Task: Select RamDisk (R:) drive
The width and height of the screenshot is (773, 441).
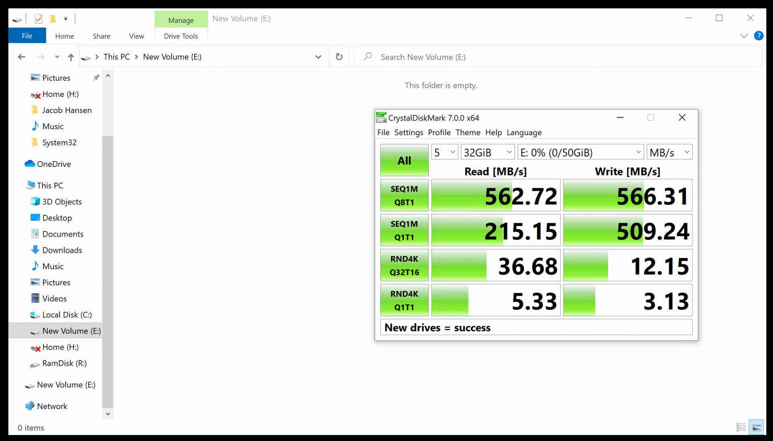Action: pos(64,363)
